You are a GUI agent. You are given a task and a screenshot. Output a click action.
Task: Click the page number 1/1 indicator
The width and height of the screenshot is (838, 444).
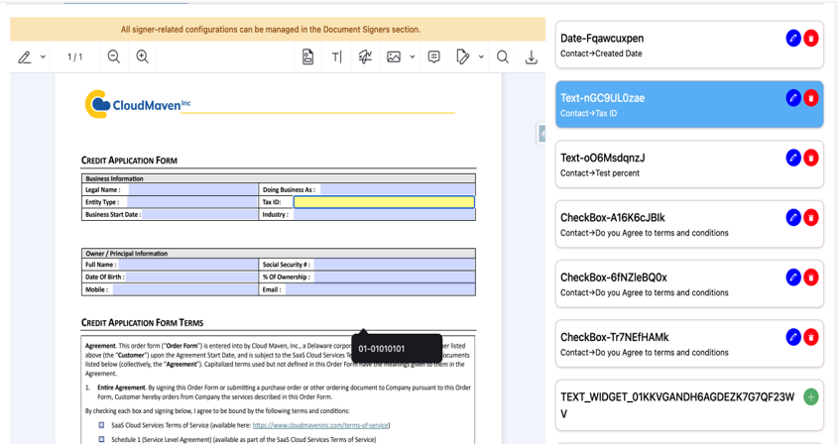74,57
